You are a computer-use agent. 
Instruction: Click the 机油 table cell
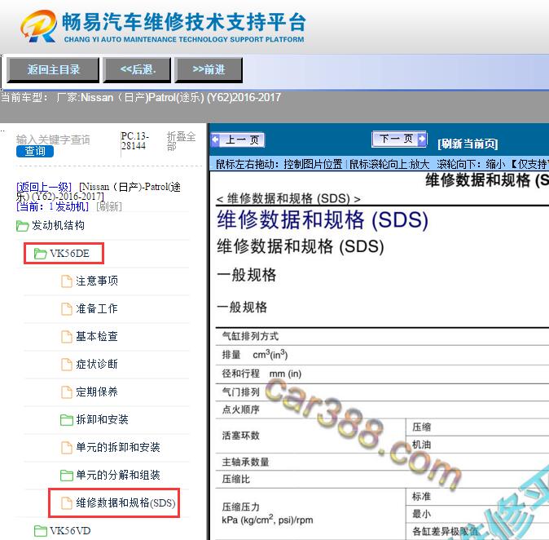pos(477,445)
